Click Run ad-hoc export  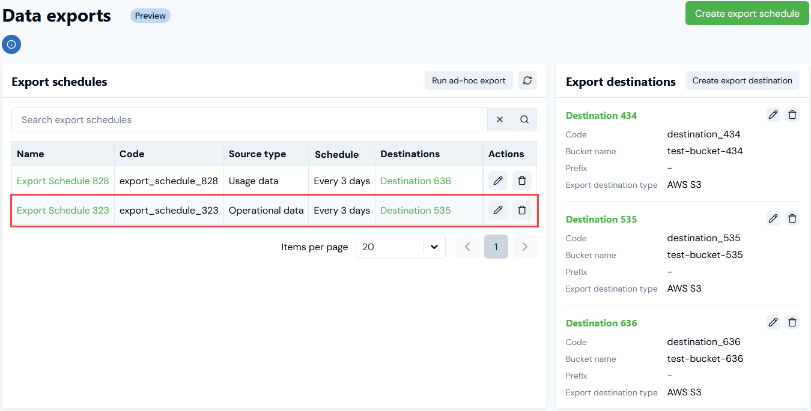(x=469, y=80)
